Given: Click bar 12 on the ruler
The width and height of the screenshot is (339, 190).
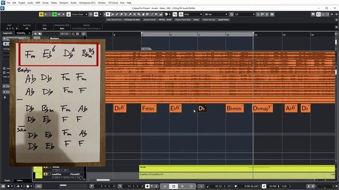Looking at the screenshot, I should pyautogui.click(x=284, y=35).
